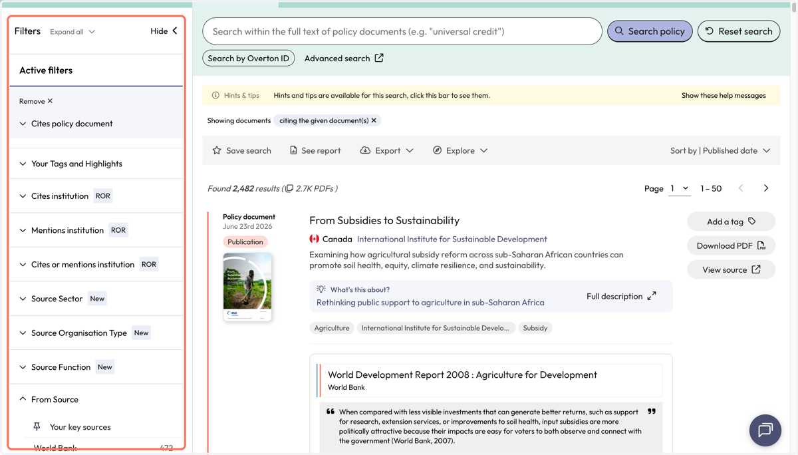The image size is (798, 455).
Task: Click the Agriculture topic tag
Action: pos(332,328)
